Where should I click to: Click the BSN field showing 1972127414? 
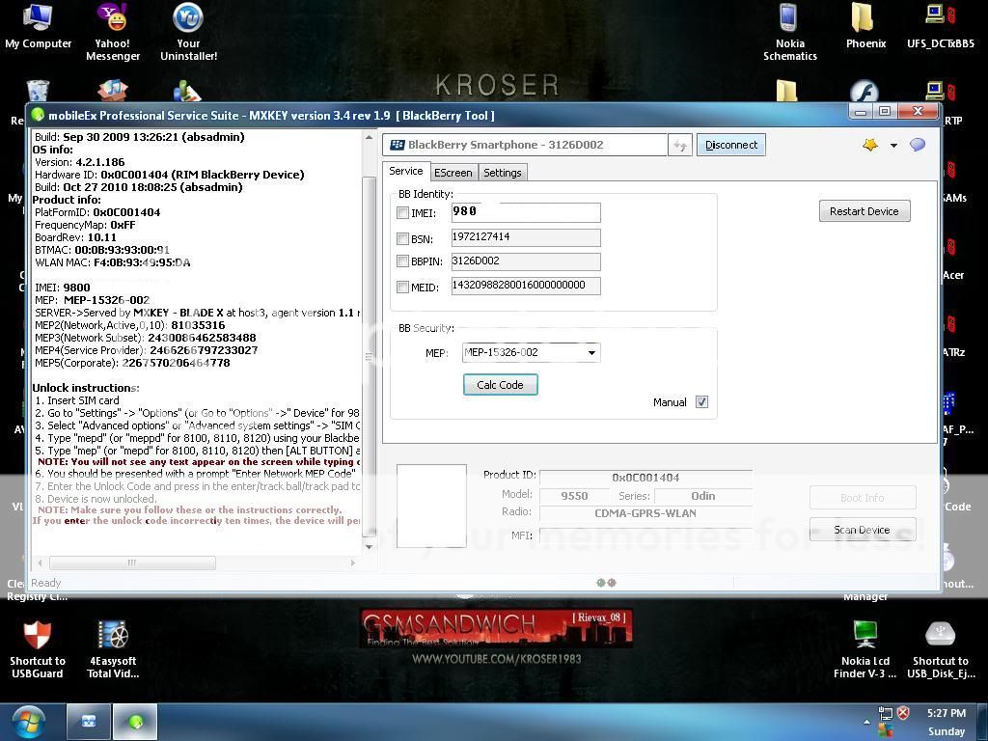pyautogui.click(x=526, y=237)
